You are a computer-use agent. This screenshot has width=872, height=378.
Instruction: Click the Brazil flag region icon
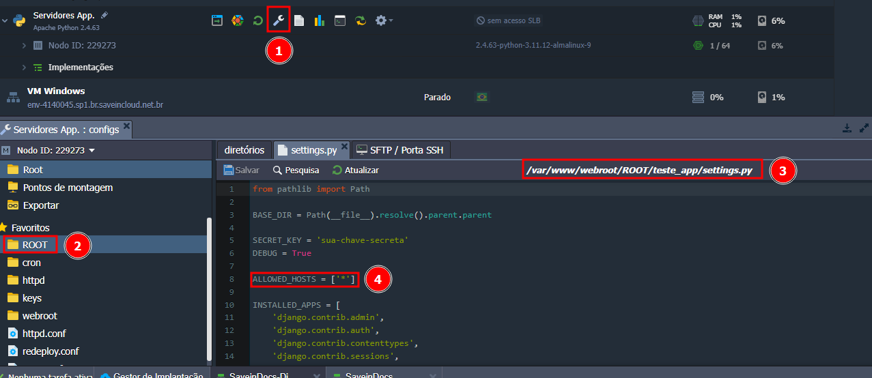coord(482,97)
